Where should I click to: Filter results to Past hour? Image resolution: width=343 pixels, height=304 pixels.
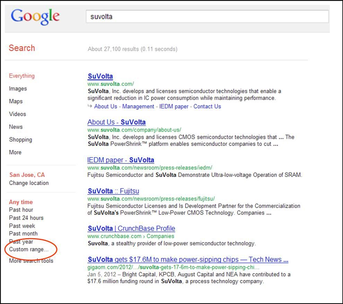(x=21, y=210)
